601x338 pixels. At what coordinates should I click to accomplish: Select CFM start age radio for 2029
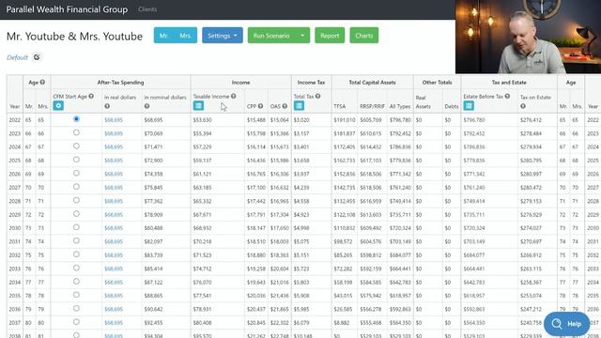pyautogui.click(x=76, y=214)
